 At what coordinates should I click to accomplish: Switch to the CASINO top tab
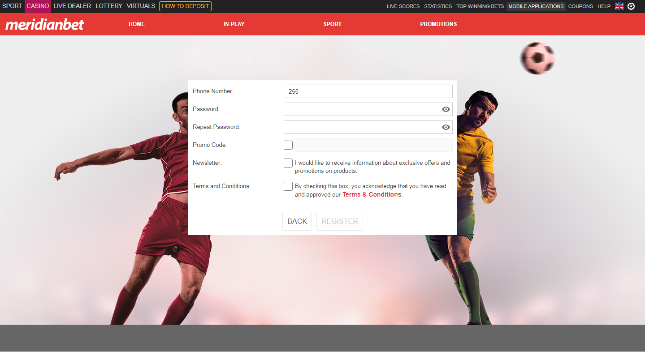38,6
